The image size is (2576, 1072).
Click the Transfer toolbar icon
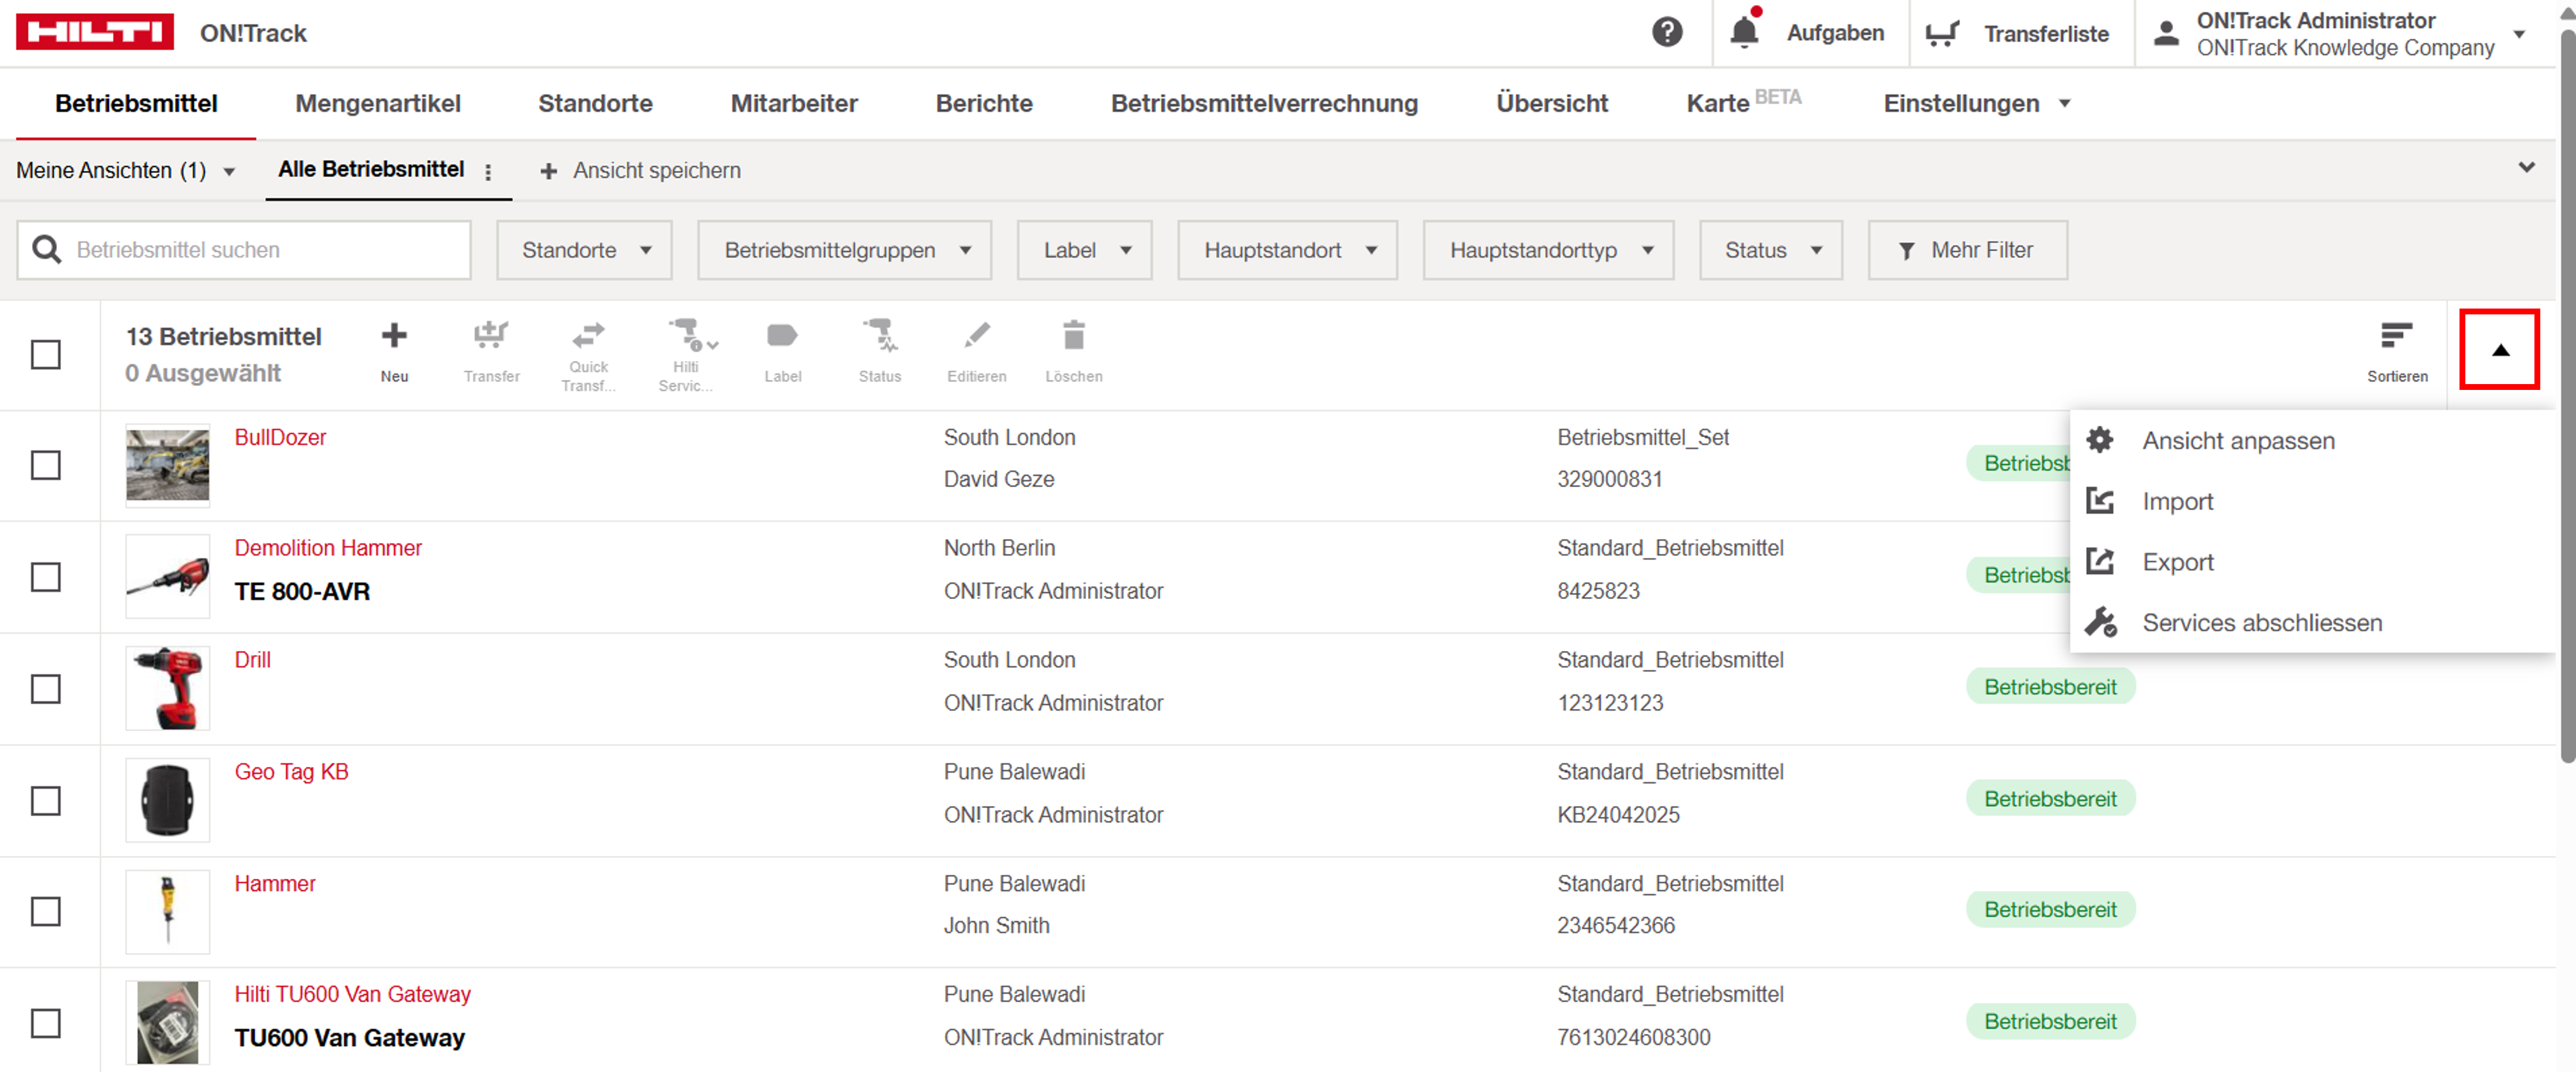pyautogui.click(x=491, y=335)
